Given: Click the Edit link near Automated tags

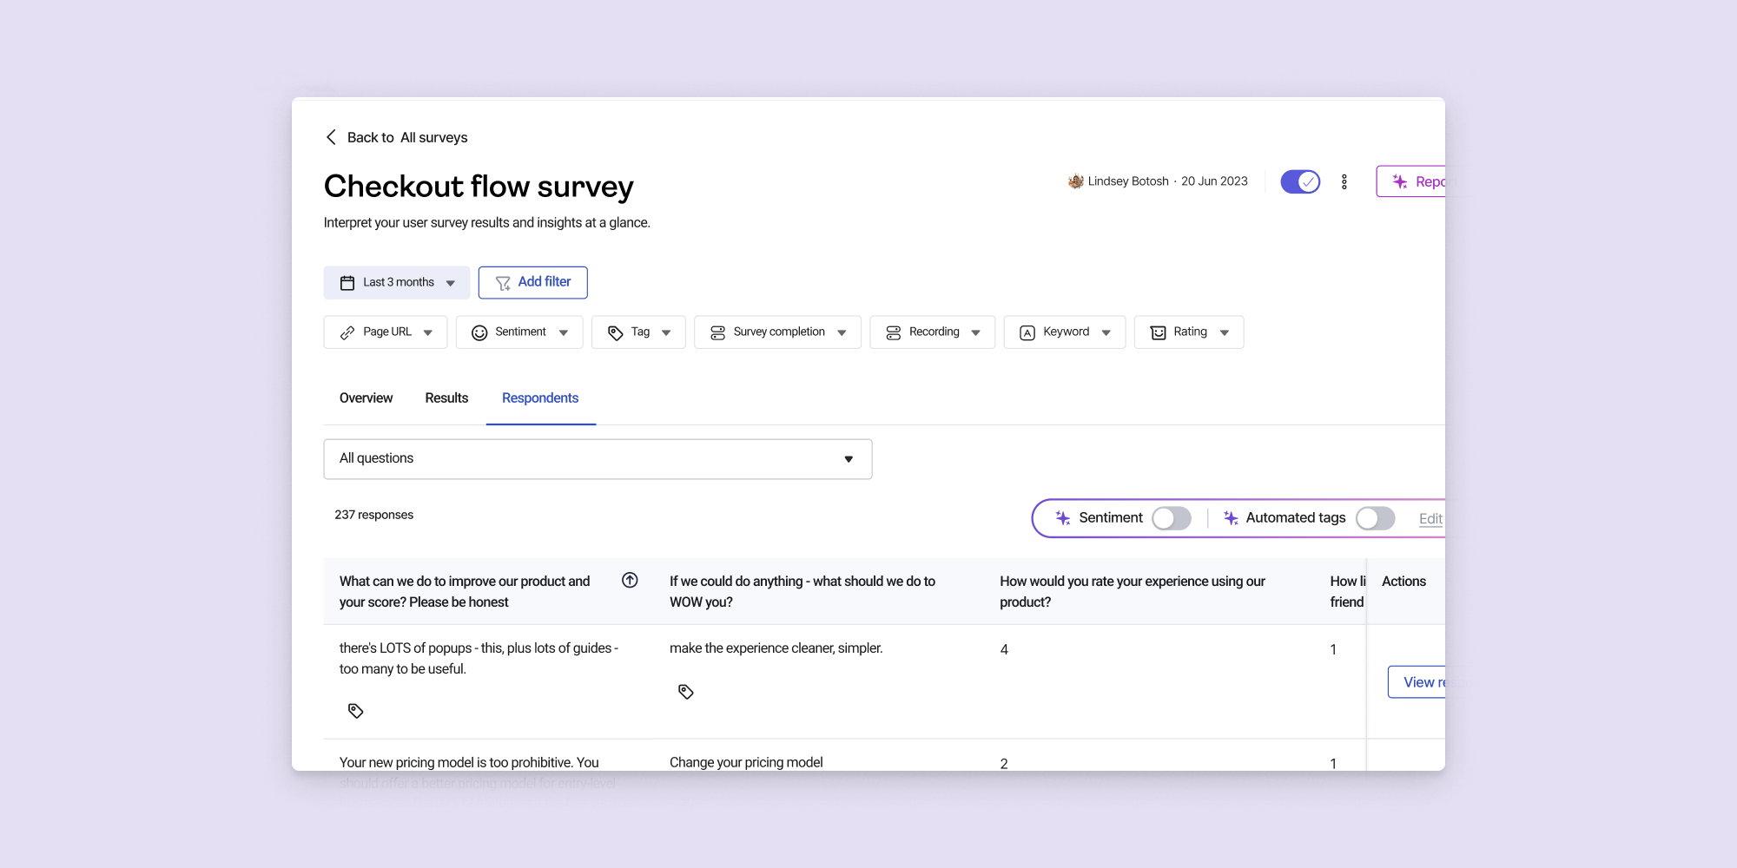Looking at the screenshot, I should coord(1430,519).
